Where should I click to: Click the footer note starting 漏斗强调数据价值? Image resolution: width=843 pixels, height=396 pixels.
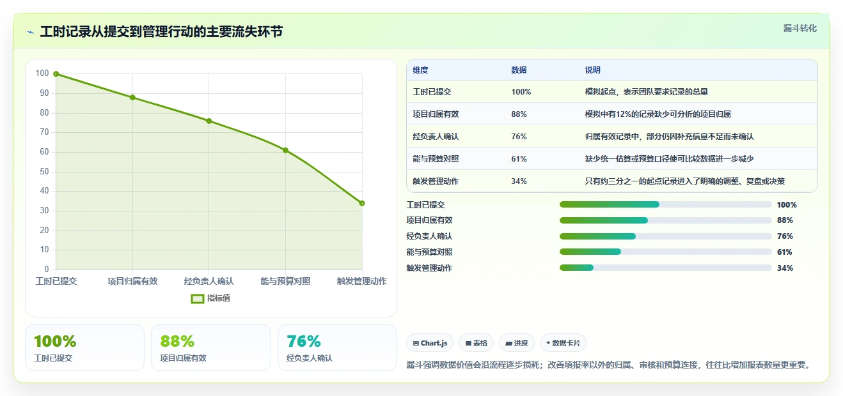610,365
